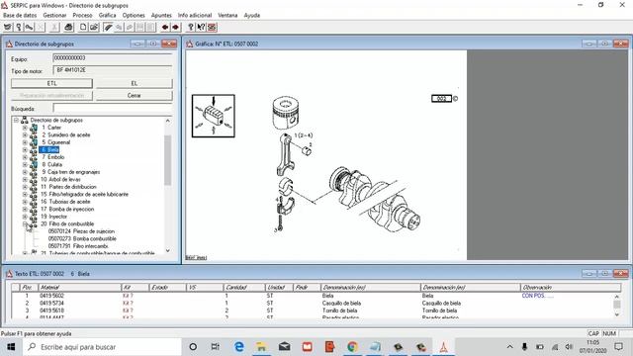Click the 'CON POS.' observation cell

point(537,296)
